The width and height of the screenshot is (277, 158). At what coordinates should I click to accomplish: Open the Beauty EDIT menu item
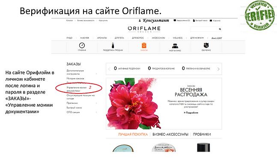click(217, 38)
